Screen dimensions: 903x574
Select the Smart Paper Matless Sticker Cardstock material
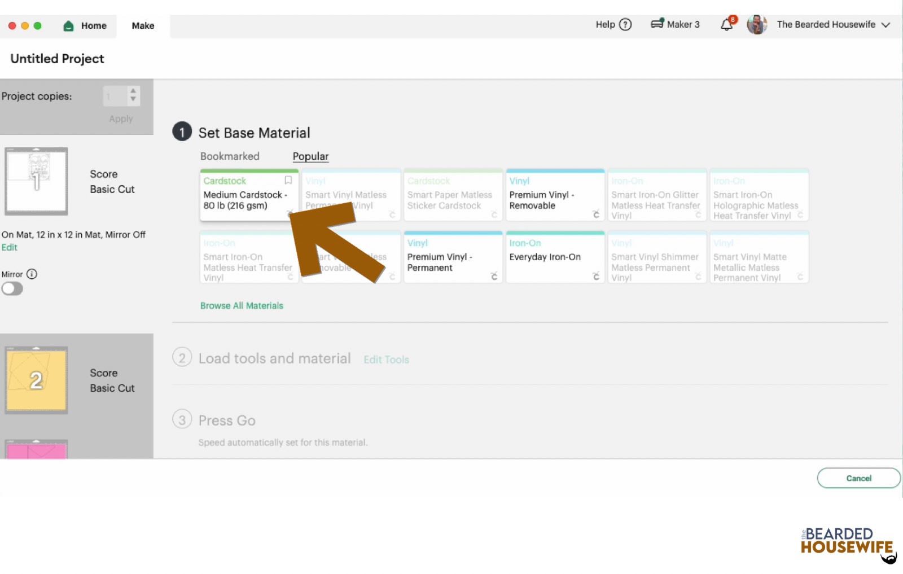coord(453,195)
